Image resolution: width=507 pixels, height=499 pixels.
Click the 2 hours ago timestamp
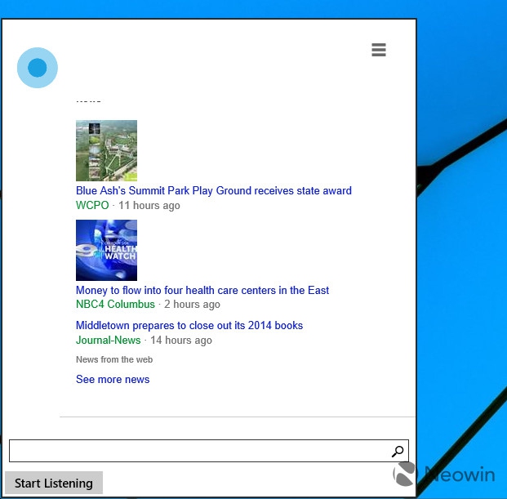(x=192, y=304)
